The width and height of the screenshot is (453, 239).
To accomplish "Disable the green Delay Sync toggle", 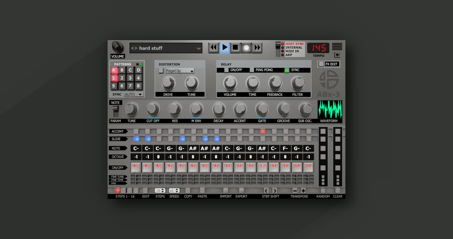I will point(287,70).
